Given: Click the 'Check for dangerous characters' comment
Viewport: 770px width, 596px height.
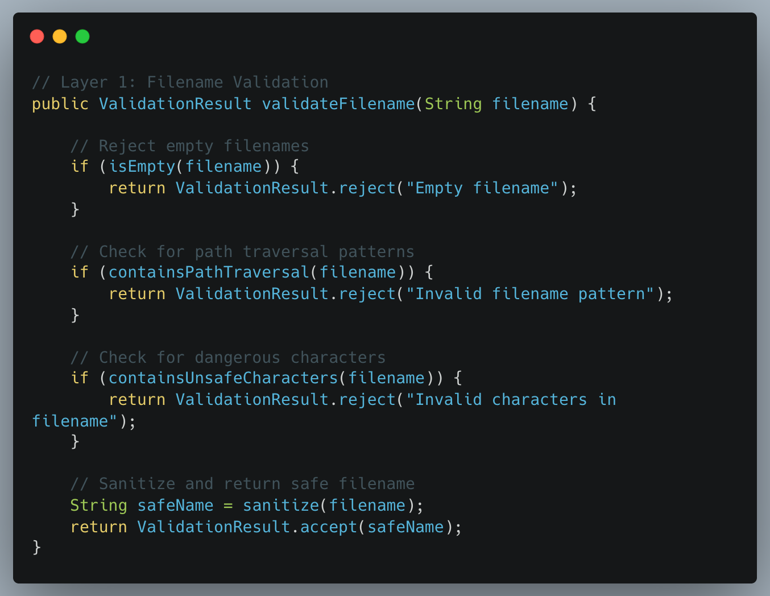Looking at the screenshot, I should [x=228, y=357].
